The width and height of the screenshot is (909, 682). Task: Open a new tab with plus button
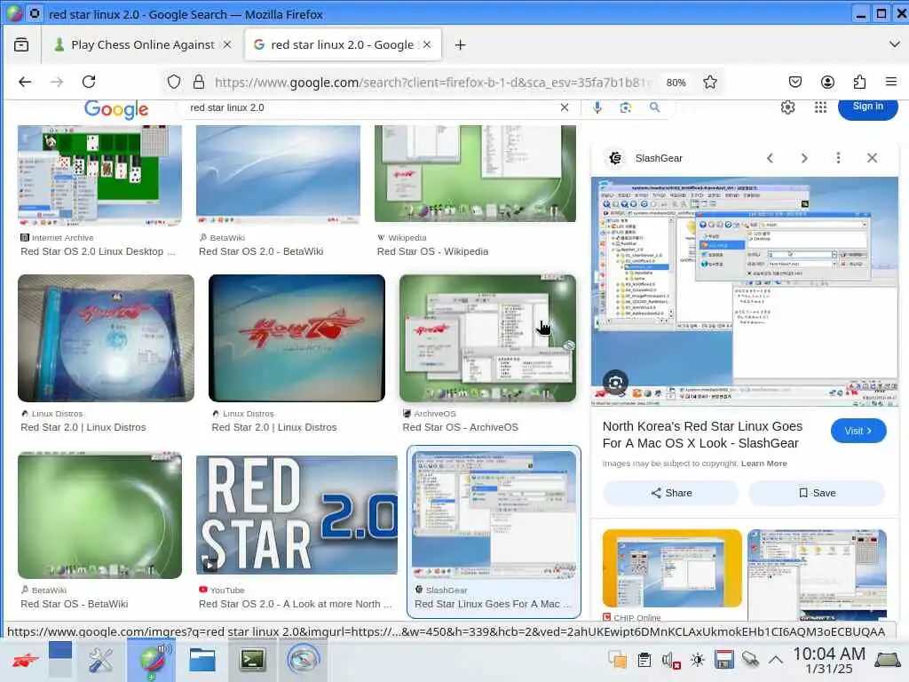(461, 44)
